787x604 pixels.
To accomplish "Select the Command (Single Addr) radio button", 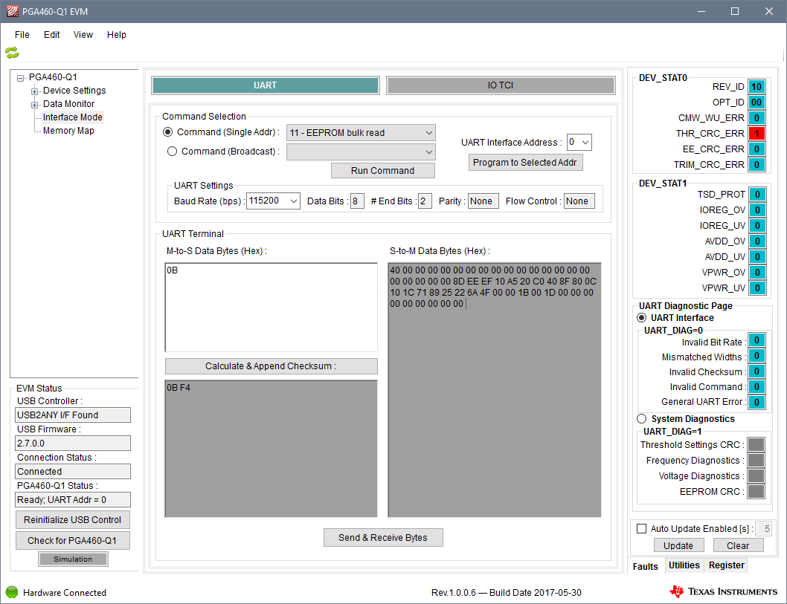I will (168, 131).
